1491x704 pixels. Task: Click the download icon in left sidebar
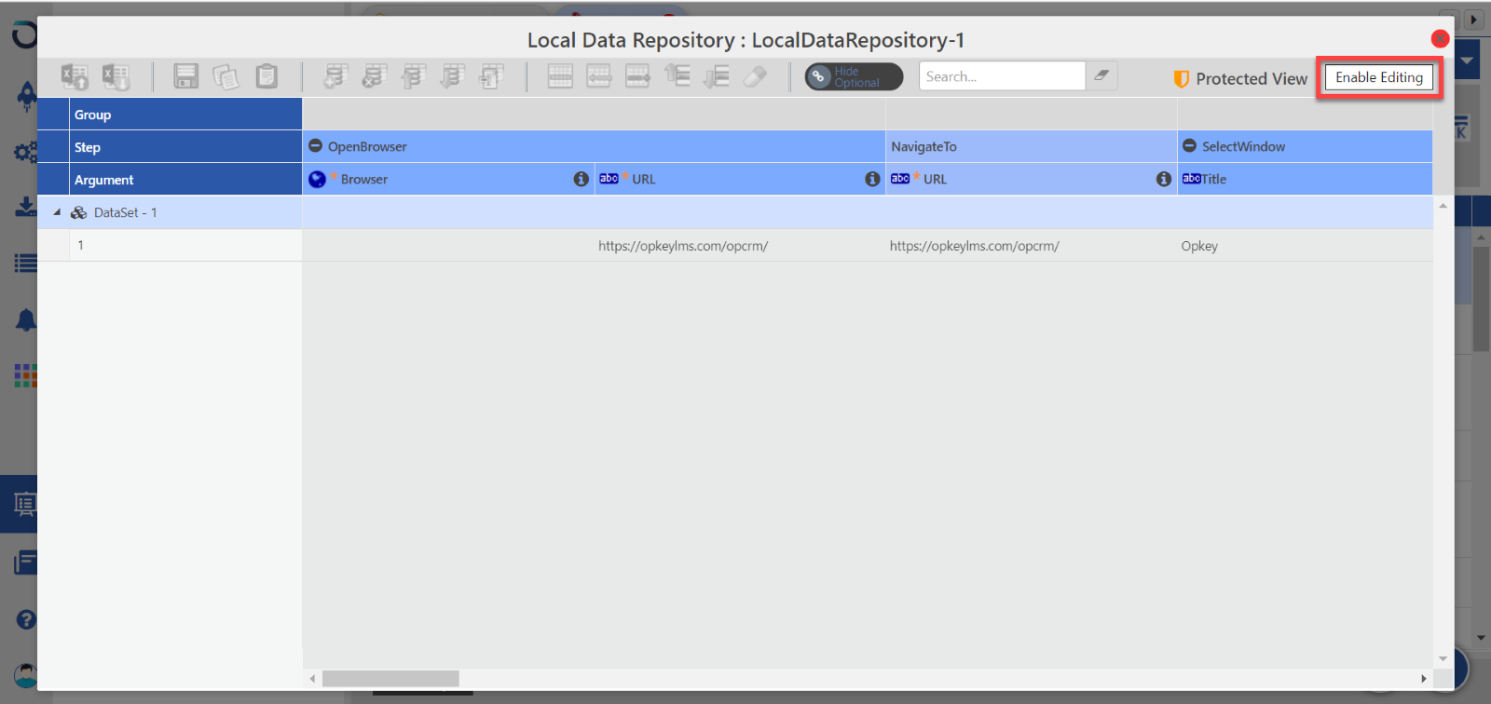tap(26, 207)
